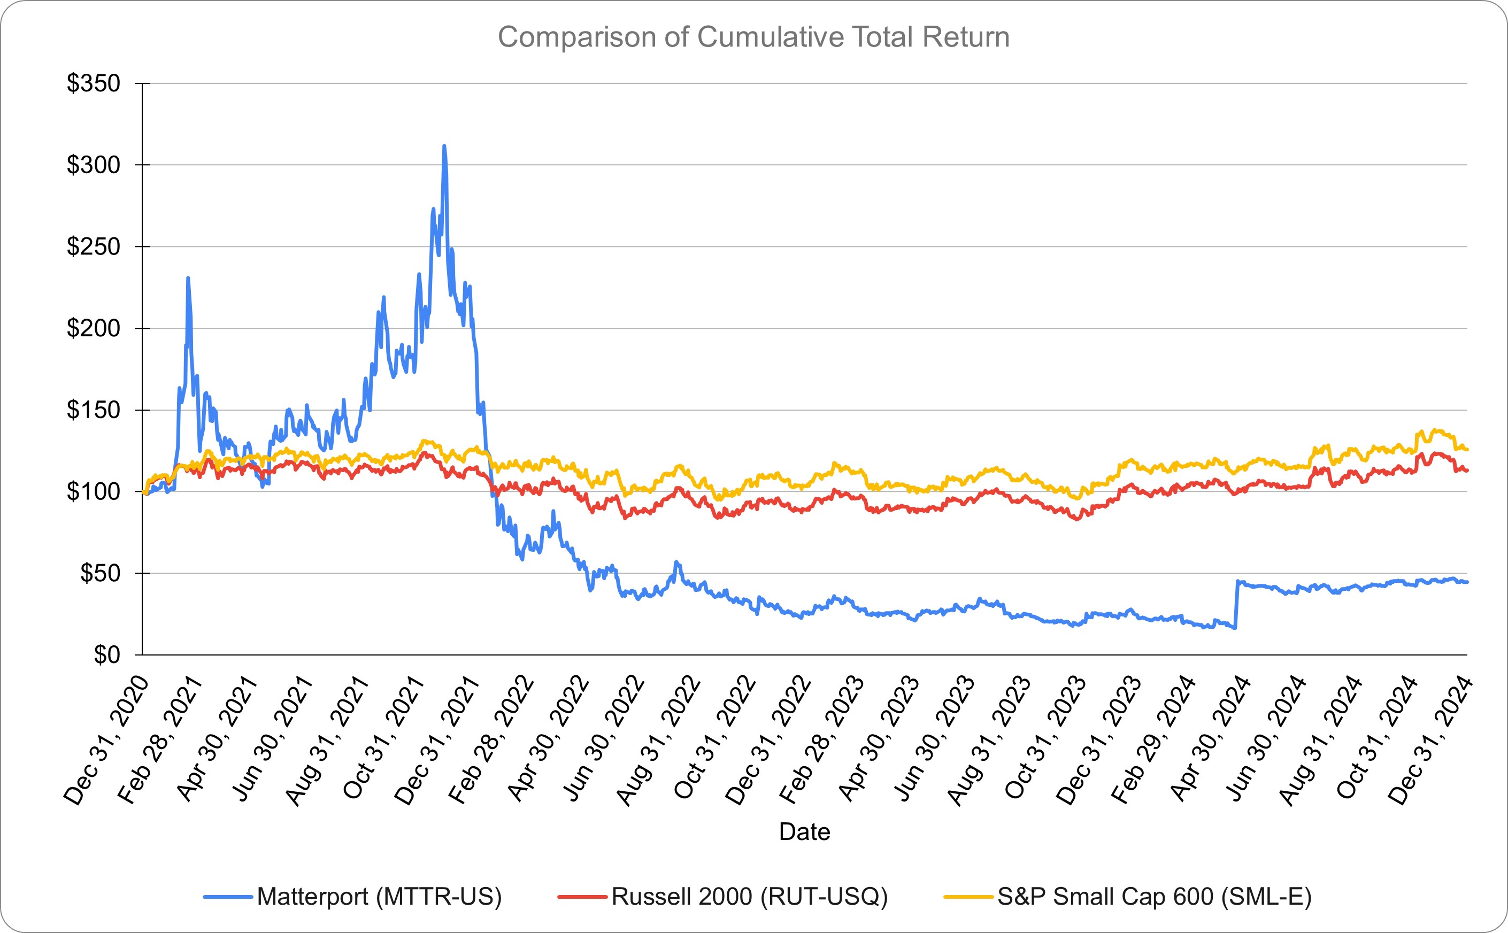This screenshot has width=1508, height=933.
Task: Click the $200 y-axis label
Action: 93,328
